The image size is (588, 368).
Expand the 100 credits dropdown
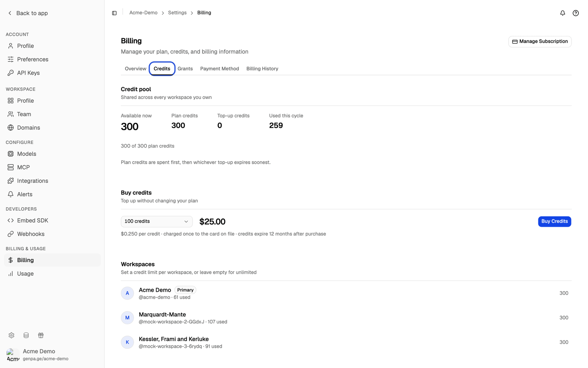coord(157,222)
